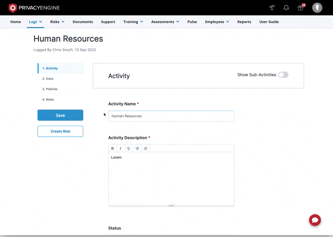The height and width of the screenshot is (237, 333).
Task: Enable the Show Sub-Activities switch
Action: [283, 75]
